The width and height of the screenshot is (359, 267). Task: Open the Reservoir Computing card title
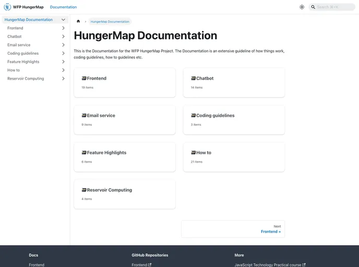pyautogui.click(x=110, y=190)
